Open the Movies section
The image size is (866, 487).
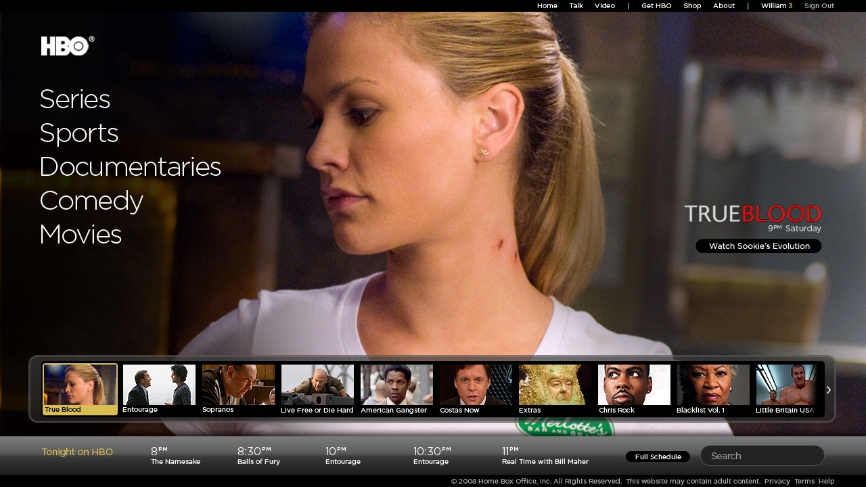coord(80,235)
